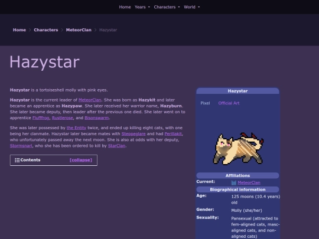Follow the MeteorClan link in intro paragraph
The image size is (319, 239).
[x=90, y=100]
